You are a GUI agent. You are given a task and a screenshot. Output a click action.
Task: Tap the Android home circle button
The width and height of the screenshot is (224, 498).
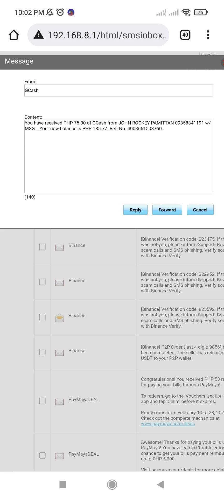[x=112, y=485]
